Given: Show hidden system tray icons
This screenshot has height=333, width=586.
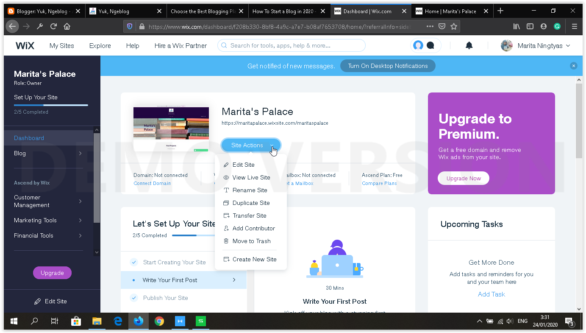Looking at the screenshot, I should 479,321.
